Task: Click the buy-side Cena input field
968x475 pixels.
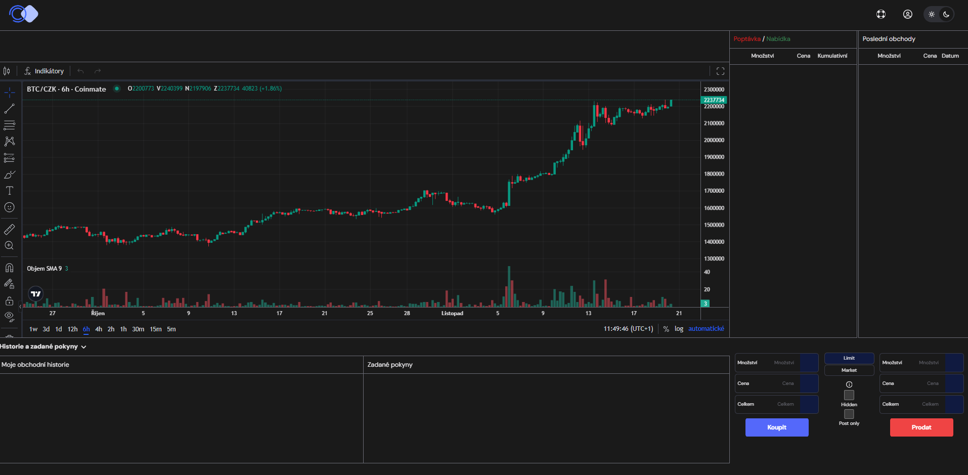Action: [776, 383]
